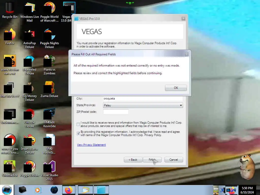Click the black box taskbar icon

coord(23,190)
